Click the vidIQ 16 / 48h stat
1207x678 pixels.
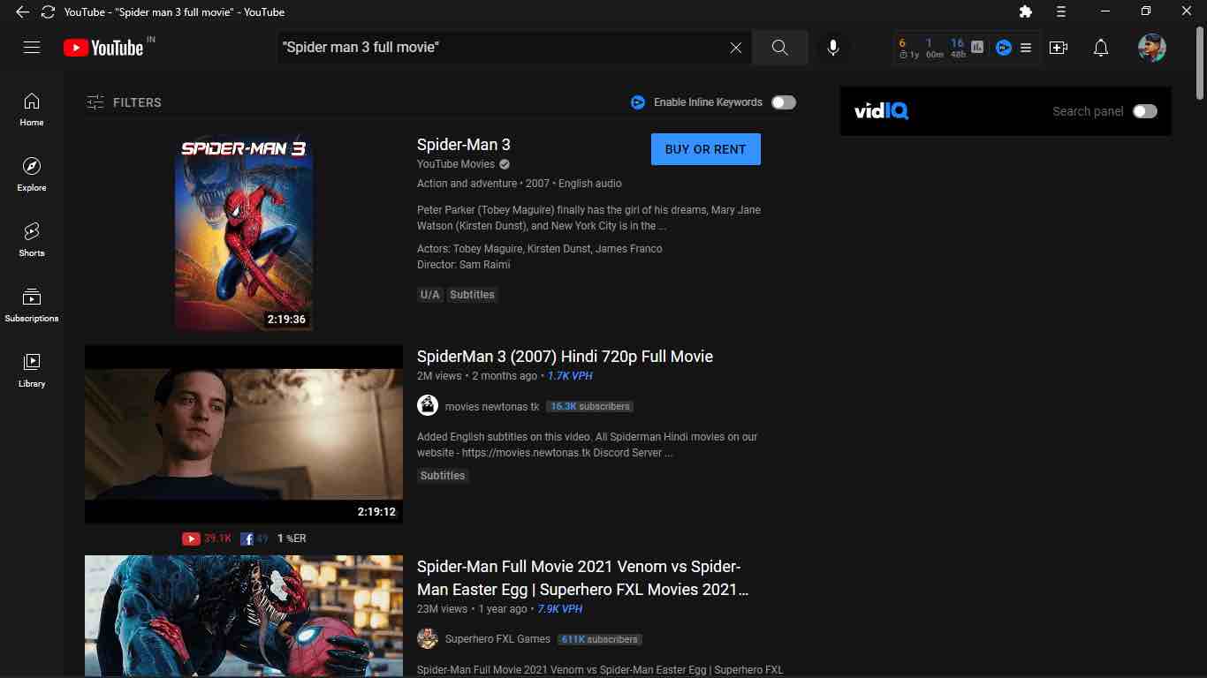958,48
